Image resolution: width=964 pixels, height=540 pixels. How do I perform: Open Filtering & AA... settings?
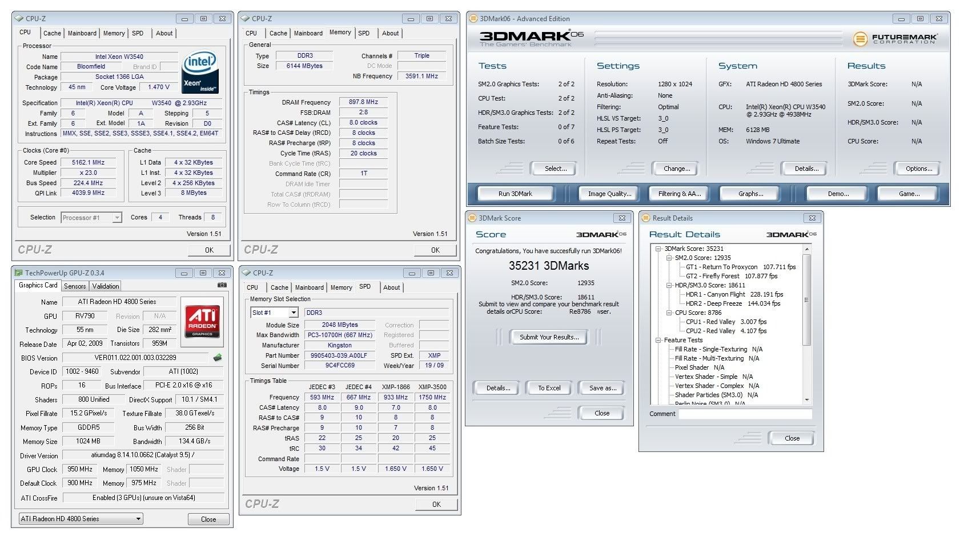pos(680,194)
